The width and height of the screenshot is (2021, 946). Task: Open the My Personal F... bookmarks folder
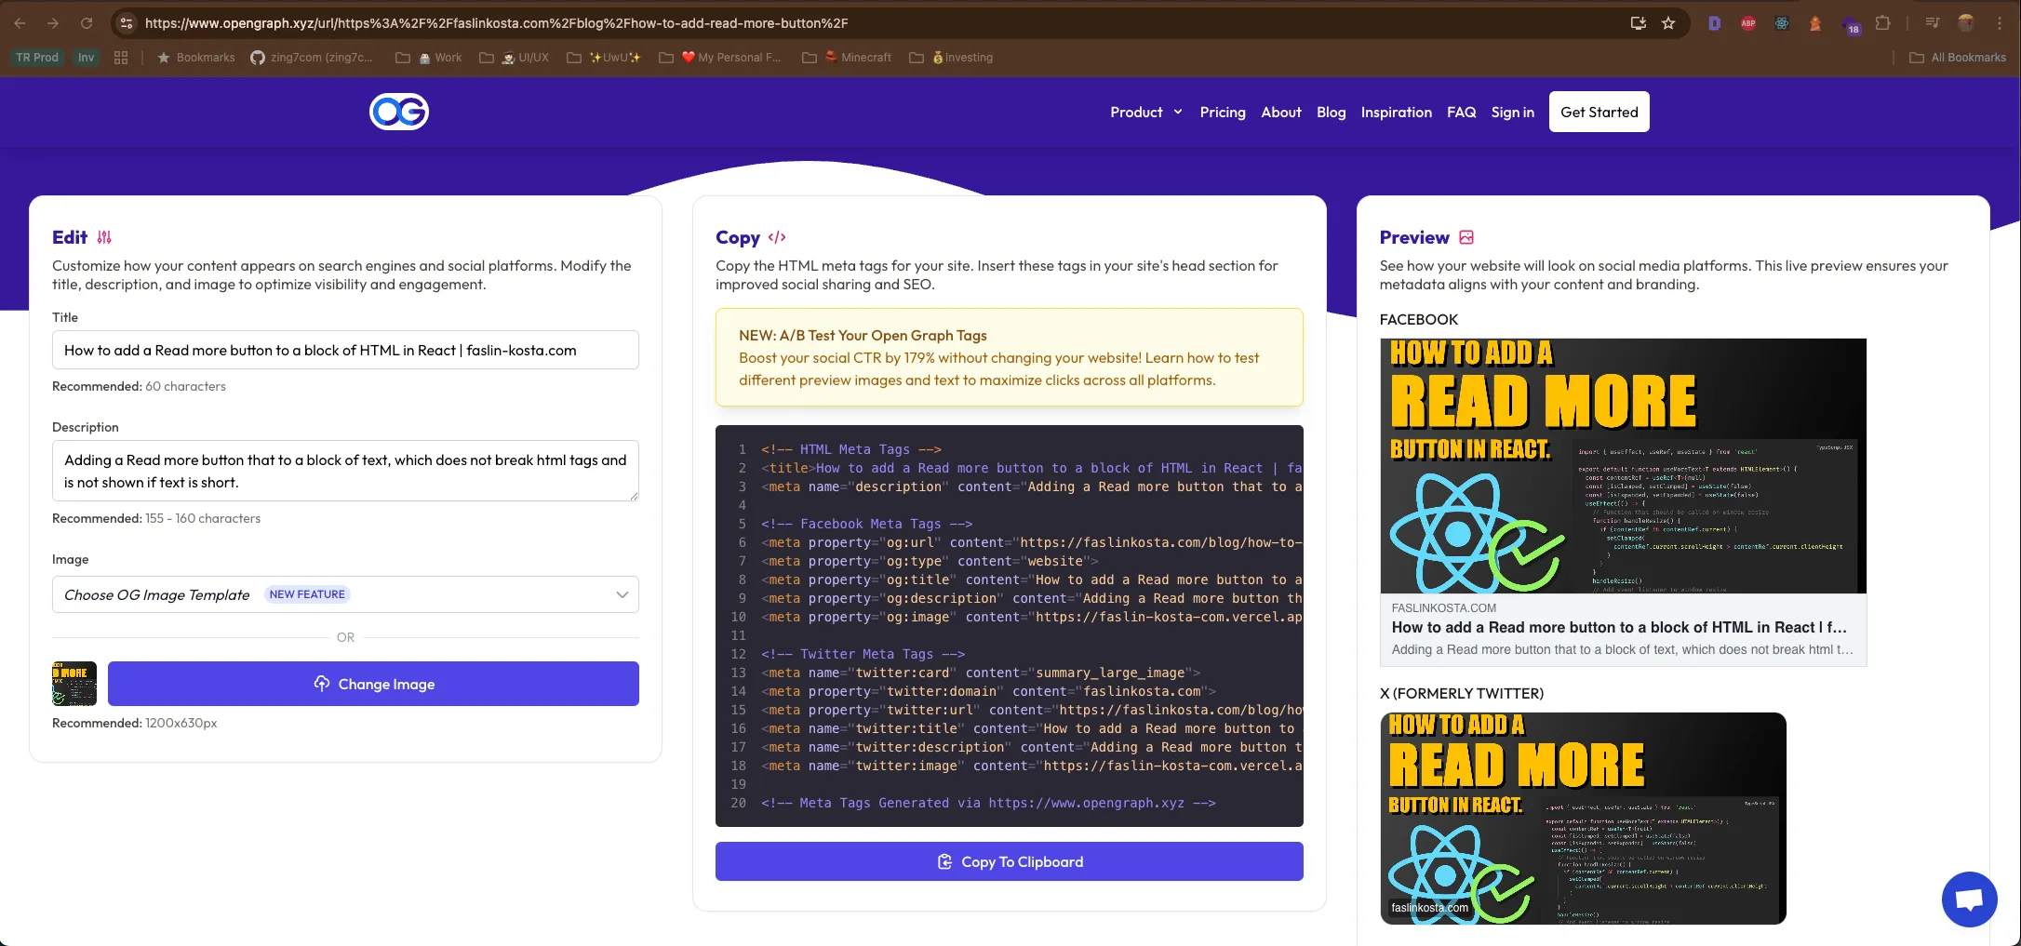[720, 58]
